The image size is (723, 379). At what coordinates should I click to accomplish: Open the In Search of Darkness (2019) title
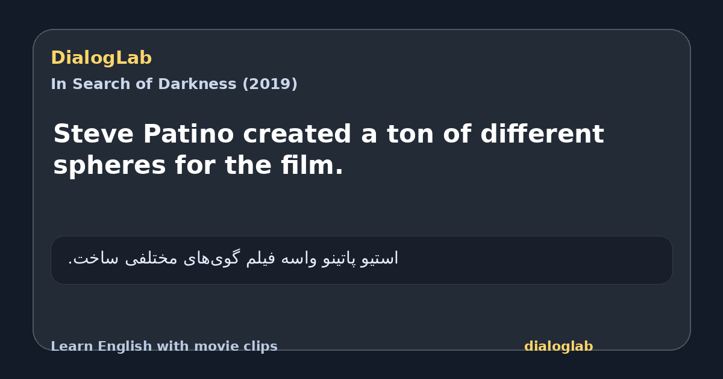point(174,84)
